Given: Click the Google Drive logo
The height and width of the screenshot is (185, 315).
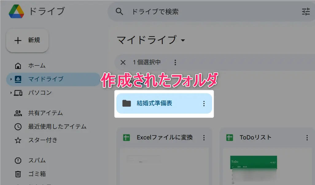Looking at the screenshot, I should pos(16,11).
